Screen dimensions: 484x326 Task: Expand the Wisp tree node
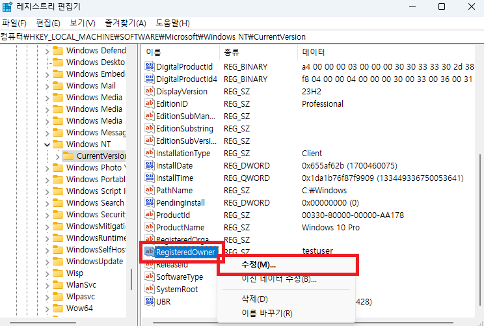(x=47, y=274)
